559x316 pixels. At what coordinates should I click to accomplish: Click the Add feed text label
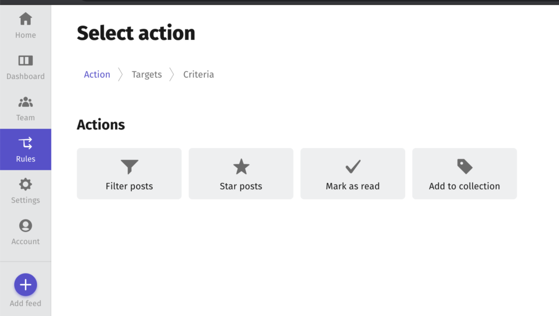(25, 303)
